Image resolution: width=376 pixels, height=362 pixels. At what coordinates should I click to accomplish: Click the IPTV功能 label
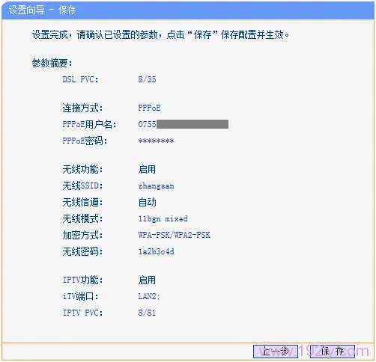click(82, 280)
